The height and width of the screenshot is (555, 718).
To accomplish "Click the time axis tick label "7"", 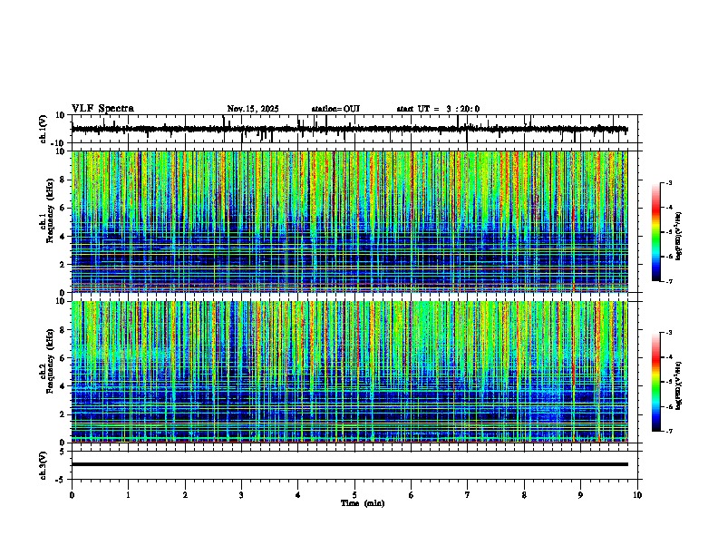I will point(468,495).
